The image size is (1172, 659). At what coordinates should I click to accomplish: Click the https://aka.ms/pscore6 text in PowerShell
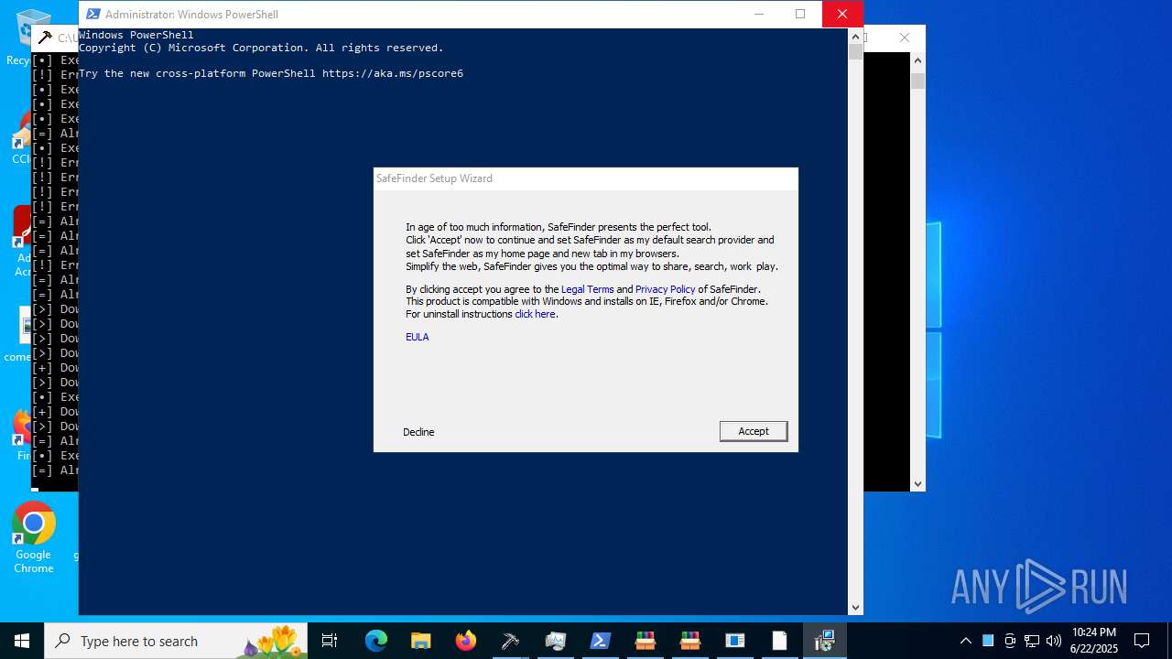click(x=393, y=73)
